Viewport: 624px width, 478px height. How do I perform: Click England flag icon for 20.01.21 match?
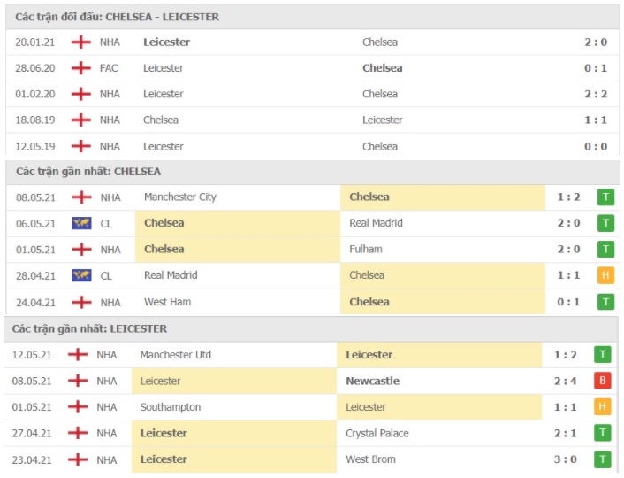[x=81, y=42]
